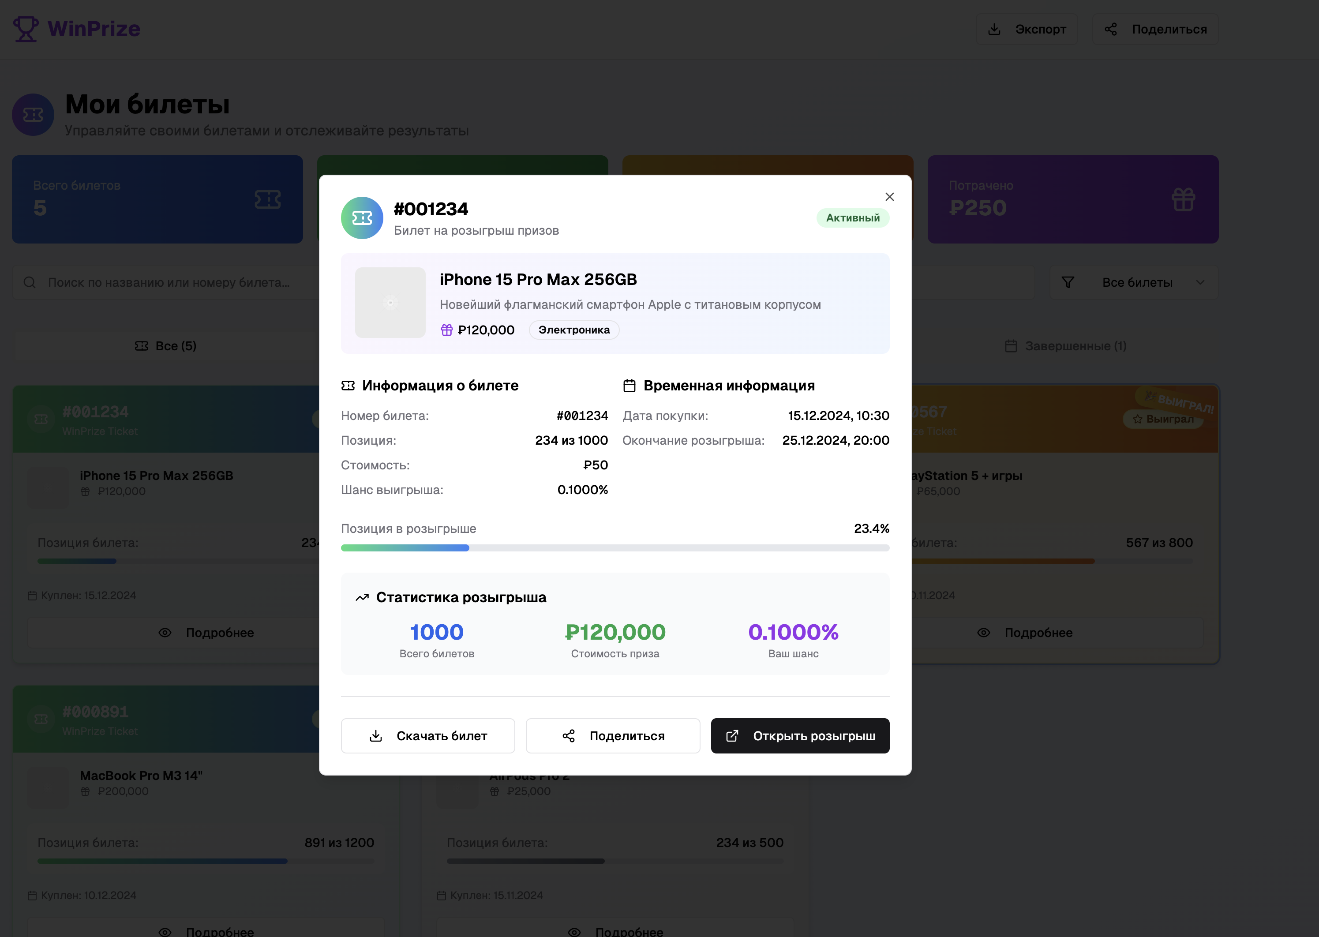The height and width of the screenshot is (937, 1319).
Task: Click the ₽120,000 Стоимость приза statistic
Action: (615, 640)
